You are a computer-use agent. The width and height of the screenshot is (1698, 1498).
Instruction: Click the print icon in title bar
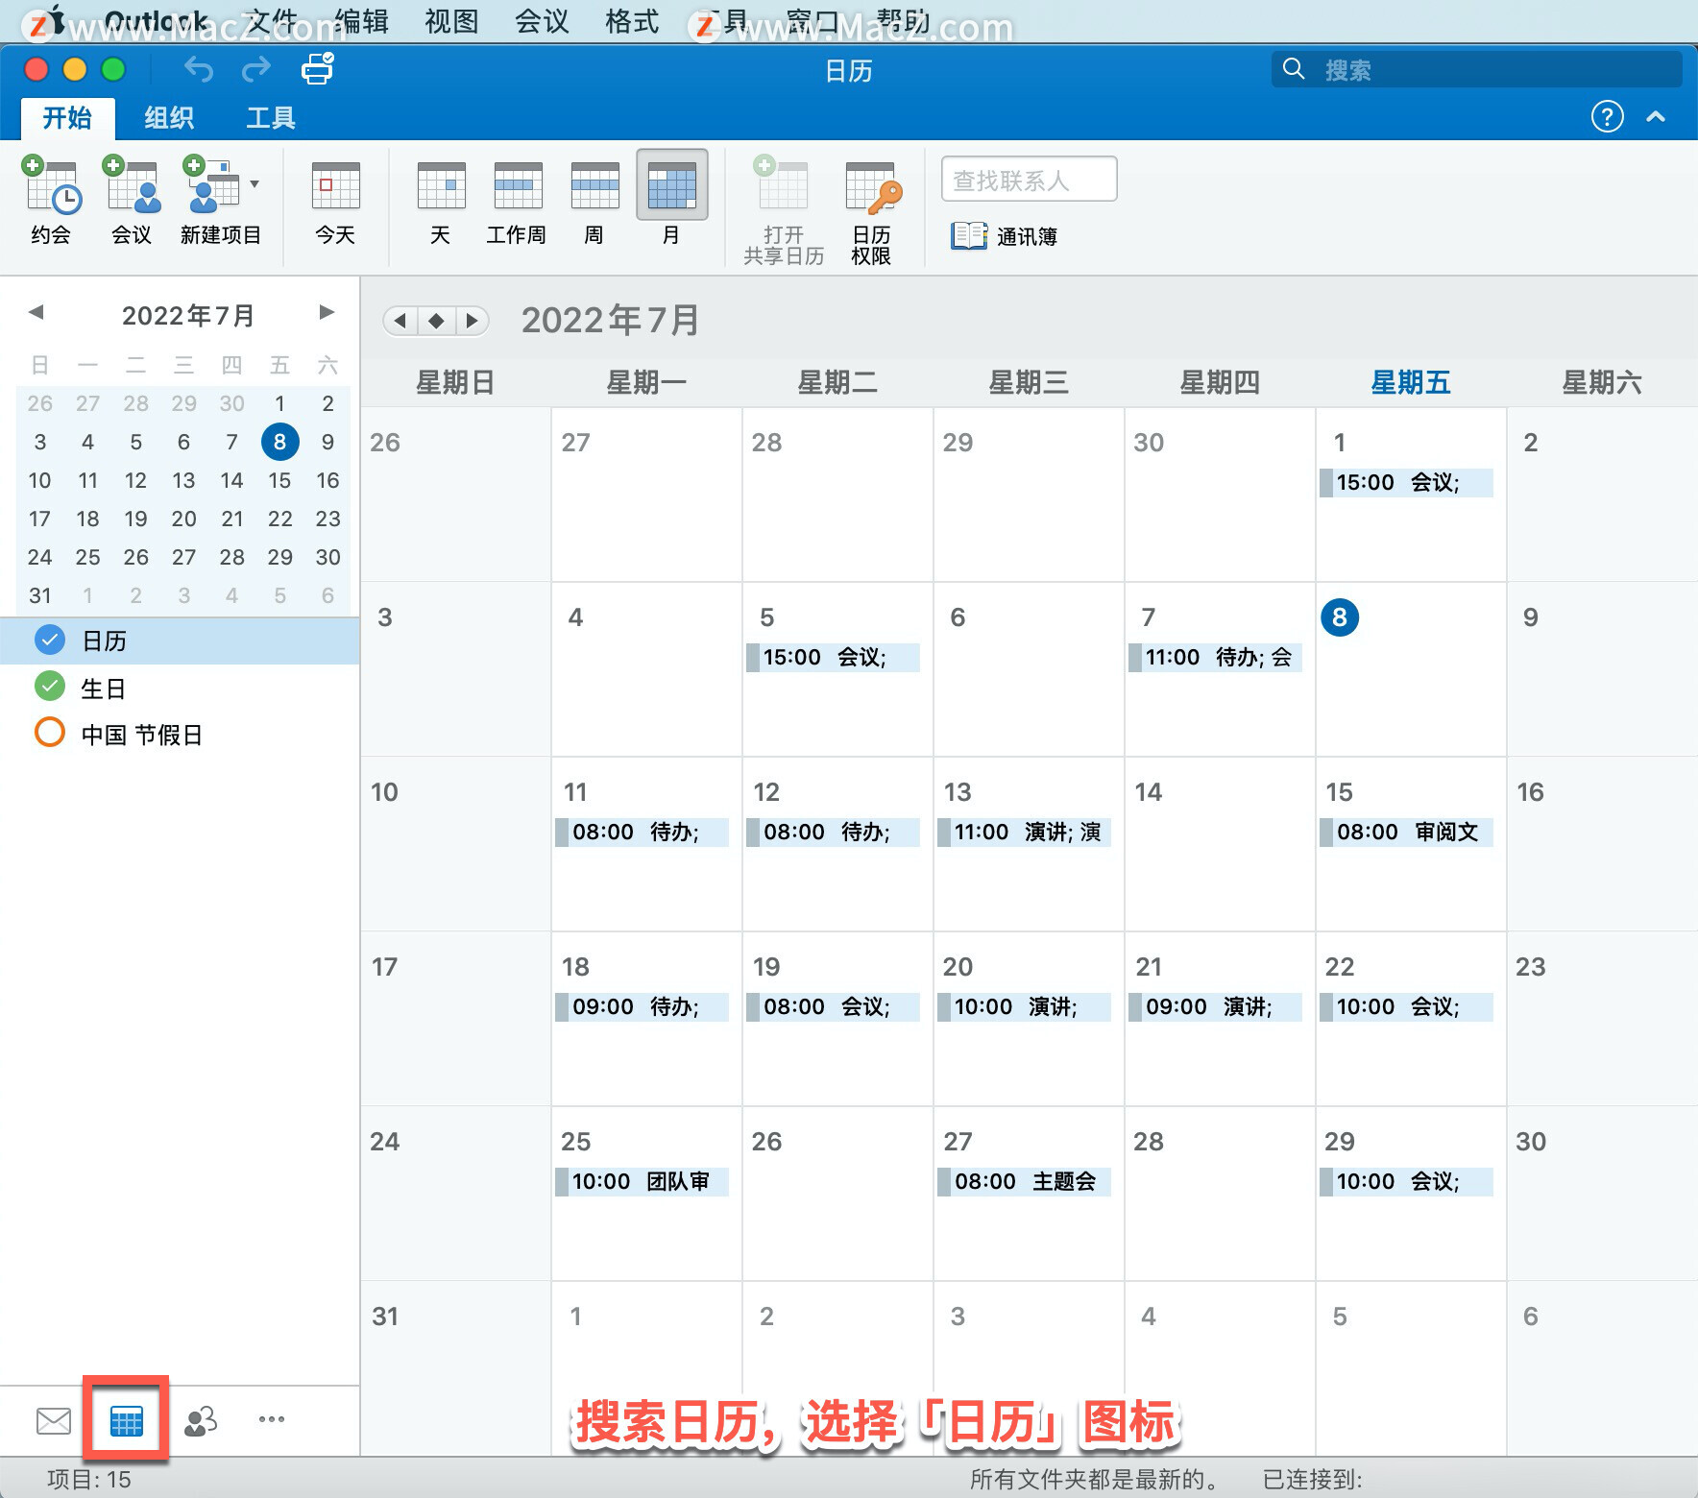click(317, 69)
